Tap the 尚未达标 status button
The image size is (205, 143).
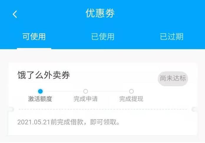coord(173,79)
